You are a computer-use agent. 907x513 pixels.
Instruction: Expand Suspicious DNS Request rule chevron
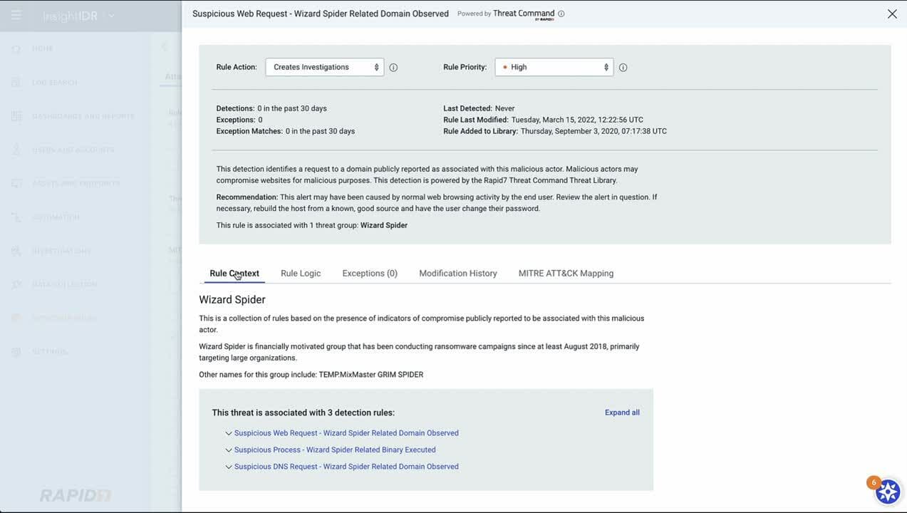coord(229,467)
